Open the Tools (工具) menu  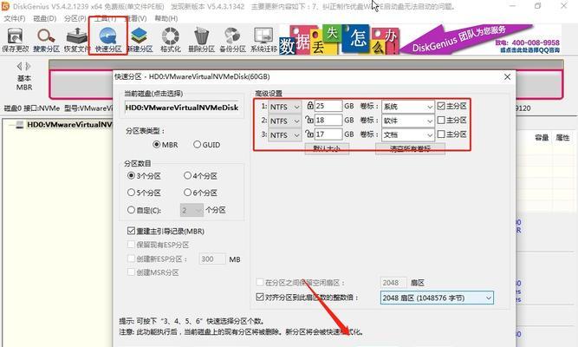pos(106,18)
